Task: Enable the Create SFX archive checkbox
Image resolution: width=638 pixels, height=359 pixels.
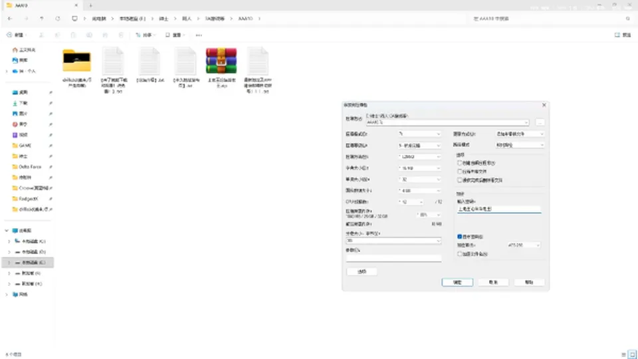Action: 460,163
